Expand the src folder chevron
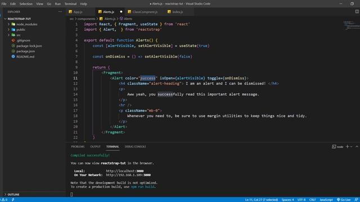 click(9, 35)
